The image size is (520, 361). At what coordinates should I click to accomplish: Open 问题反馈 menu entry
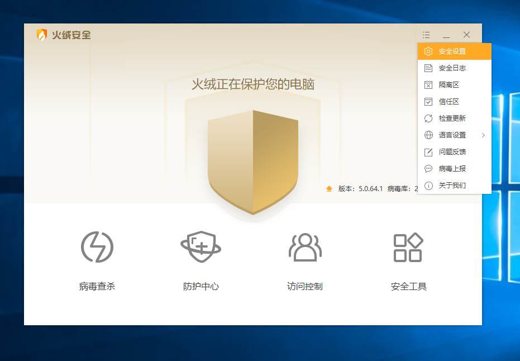(x=454, y=152)
